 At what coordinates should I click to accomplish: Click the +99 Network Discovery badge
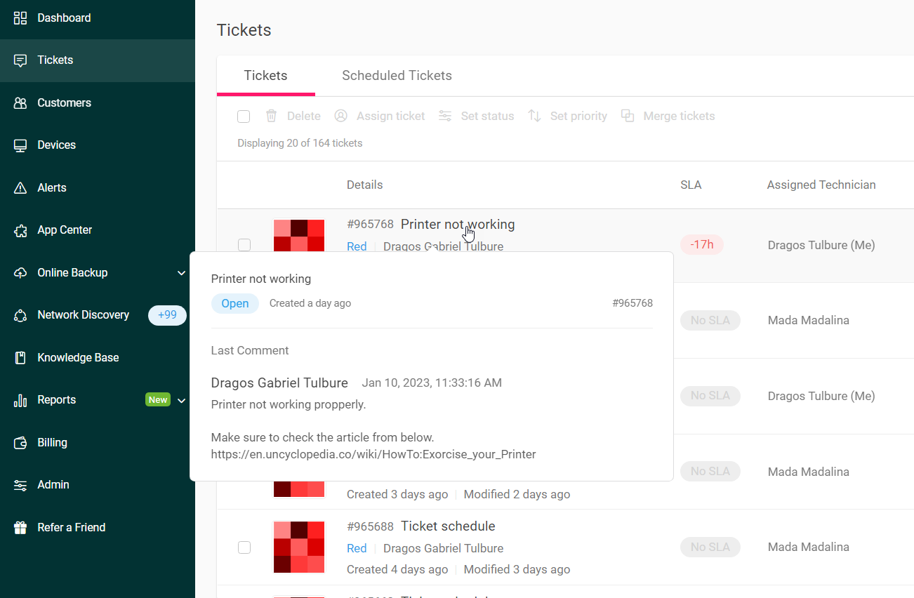[167, 315]
